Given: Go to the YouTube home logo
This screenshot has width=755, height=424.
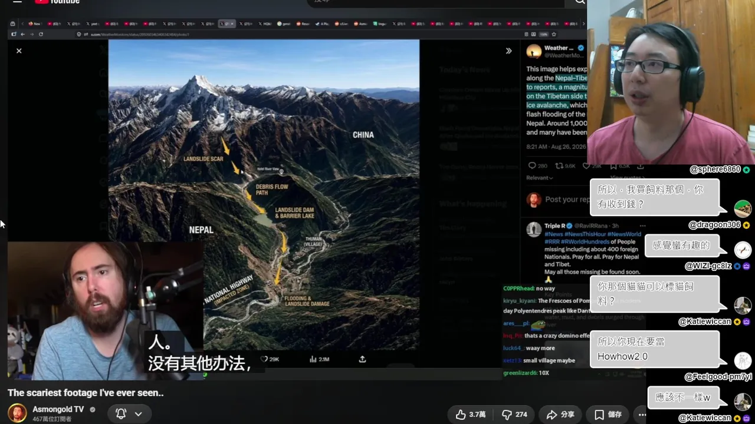Looking at the screenshot, I should (57, 2).
